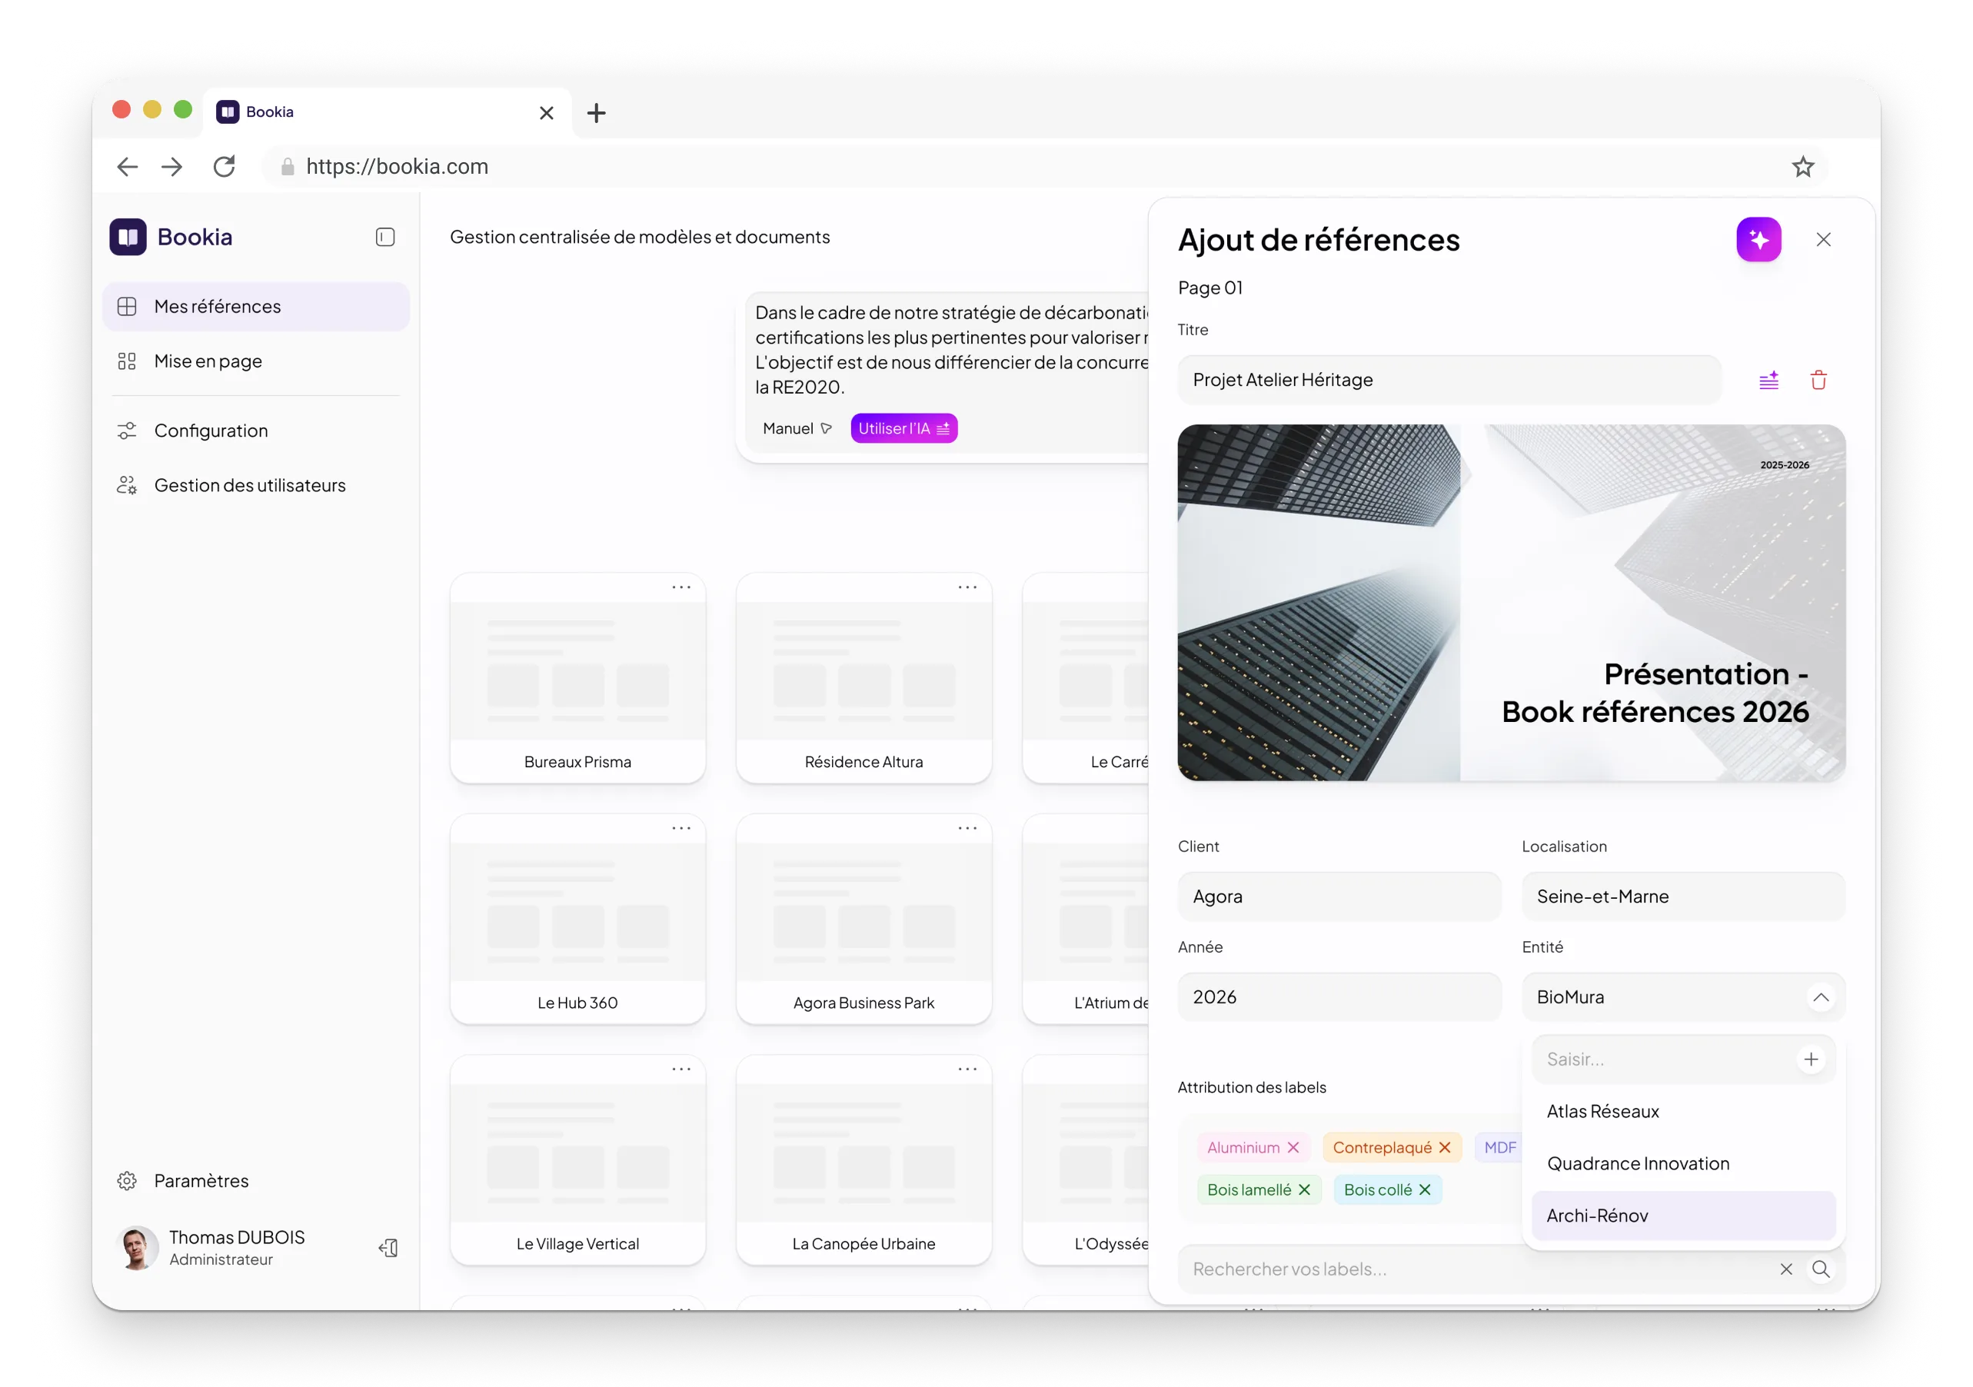Screen dimensions: 1973x1387
Task: Click the logout icon next to Thomas DUBOIS
Action: [388, 1247]
